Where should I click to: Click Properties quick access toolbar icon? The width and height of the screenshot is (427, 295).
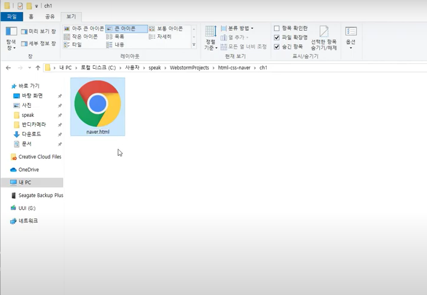[20, 5]
